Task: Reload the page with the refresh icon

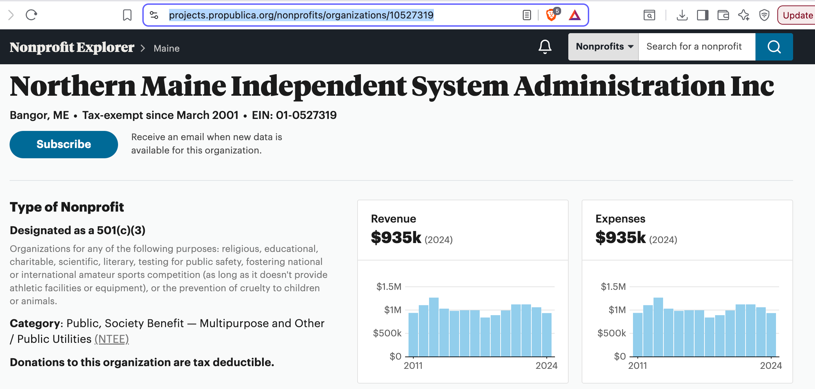Action: (31, 15)
